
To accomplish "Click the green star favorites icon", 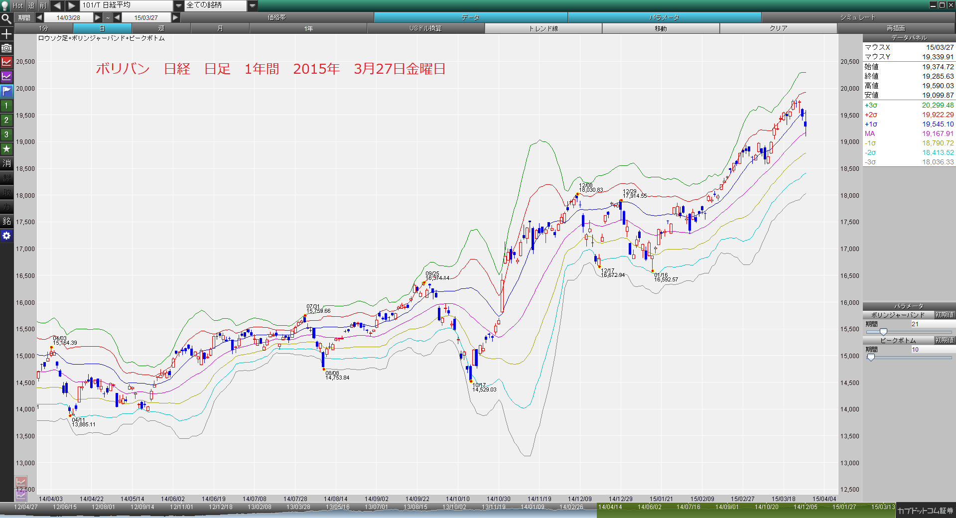I will 6,149.
